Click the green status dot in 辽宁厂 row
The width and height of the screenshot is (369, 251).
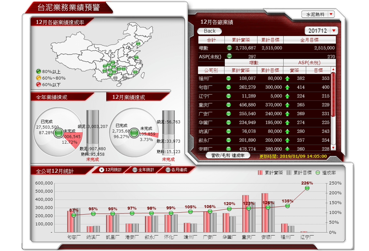pyautogui.click(x=229, y=96)
